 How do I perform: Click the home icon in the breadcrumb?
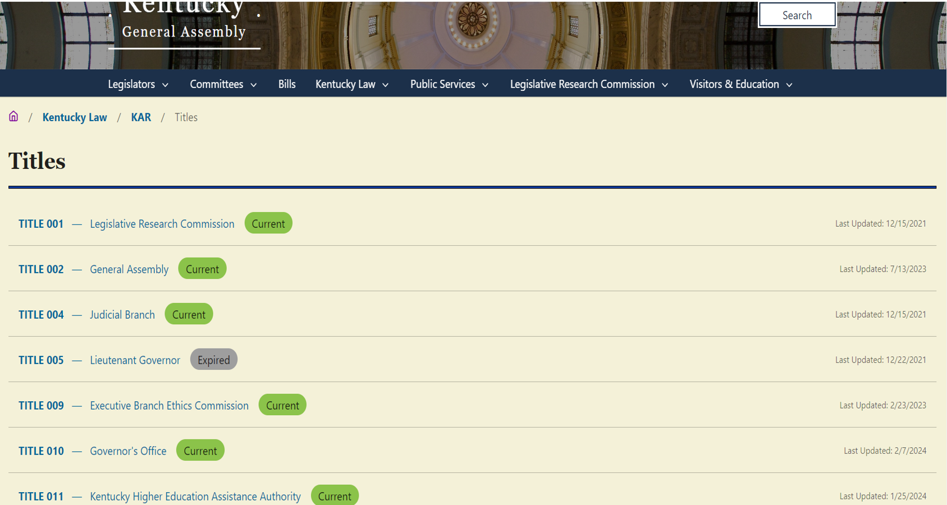pos(13,116)
